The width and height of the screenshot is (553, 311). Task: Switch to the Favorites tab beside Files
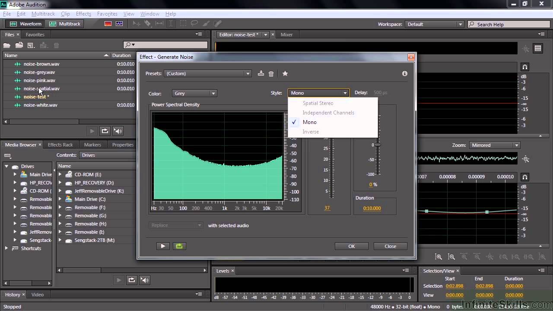click(x=35, y=35)
